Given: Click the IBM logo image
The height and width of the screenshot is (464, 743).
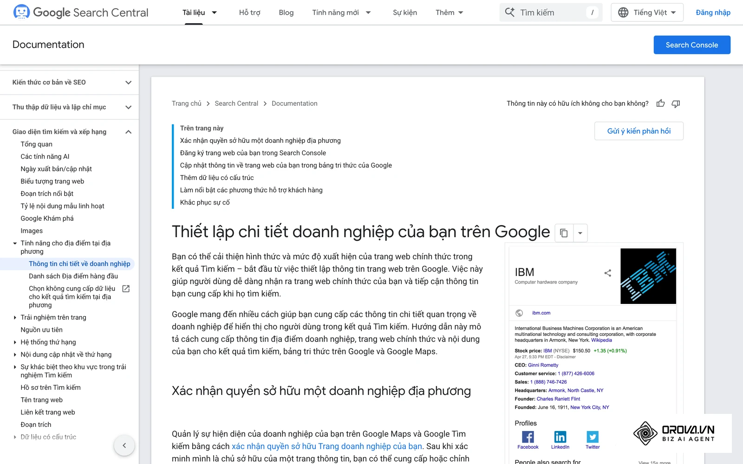Looking at the screenshot, I should point(648,276).
